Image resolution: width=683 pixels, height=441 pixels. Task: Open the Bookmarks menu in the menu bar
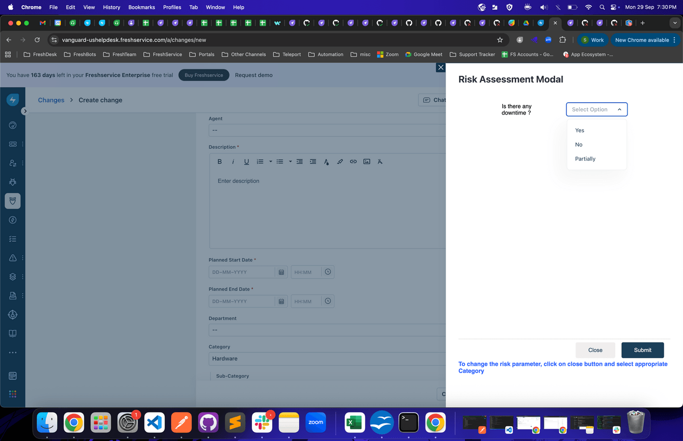[141, 7]
